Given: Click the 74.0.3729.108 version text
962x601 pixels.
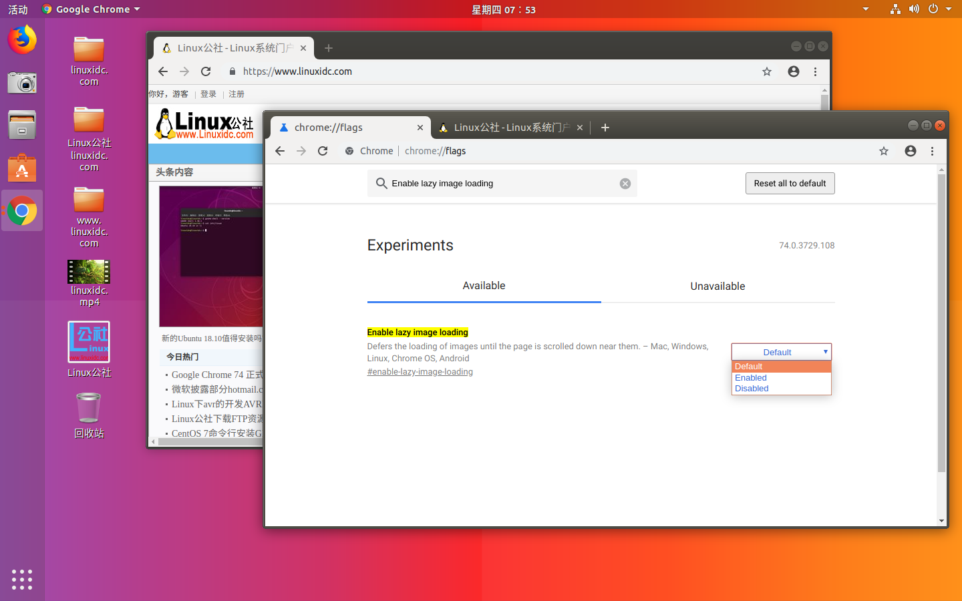Looking at the screenshot, I should (x=807, y=246).
